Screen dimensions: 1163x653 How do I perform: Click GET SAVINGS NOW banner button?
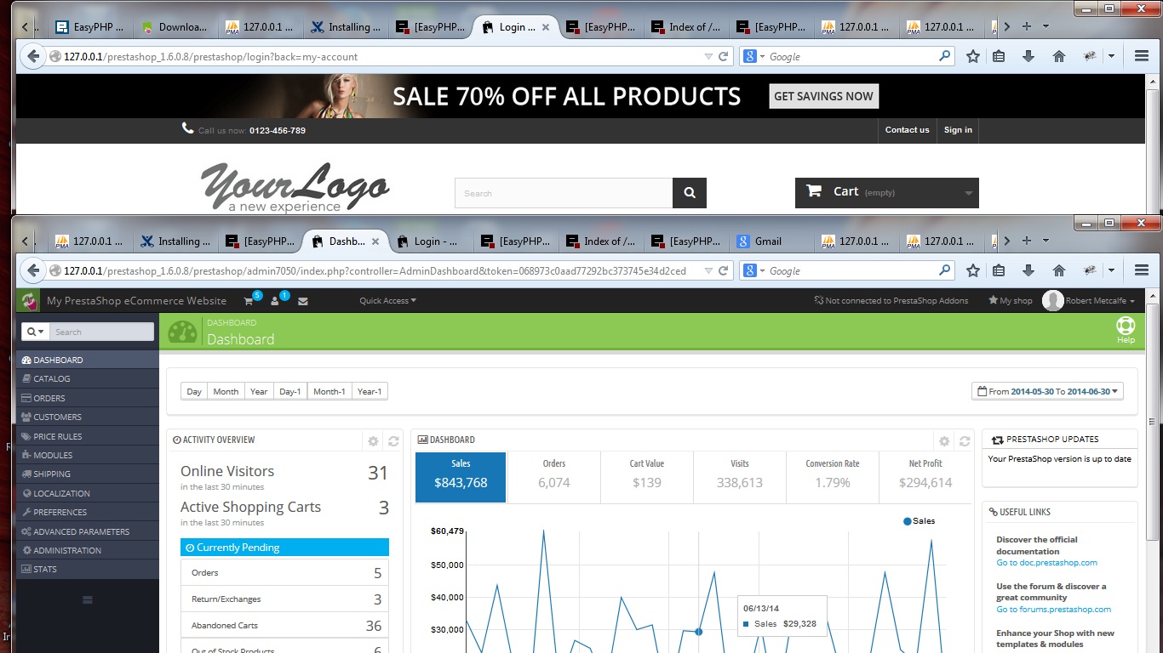coord(823,96)
